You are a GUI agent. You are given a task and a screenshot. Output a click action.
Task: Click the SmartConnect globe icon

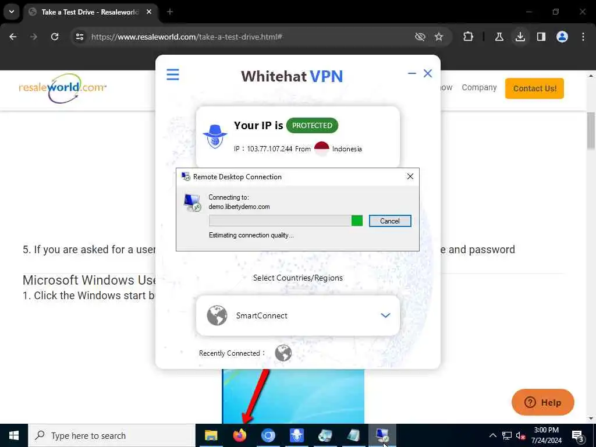tap(217, 315)
